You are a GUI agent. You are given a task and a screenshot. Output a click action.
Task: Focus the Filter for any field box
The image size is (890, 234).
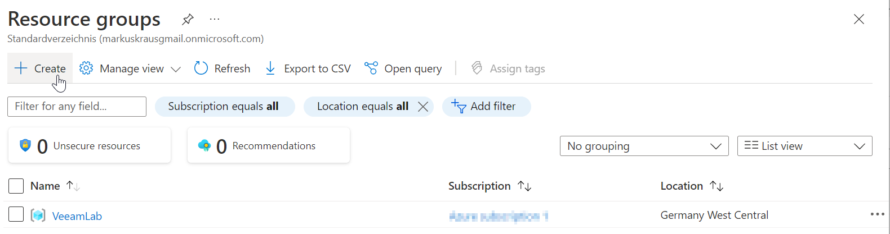tap(77, 107)
